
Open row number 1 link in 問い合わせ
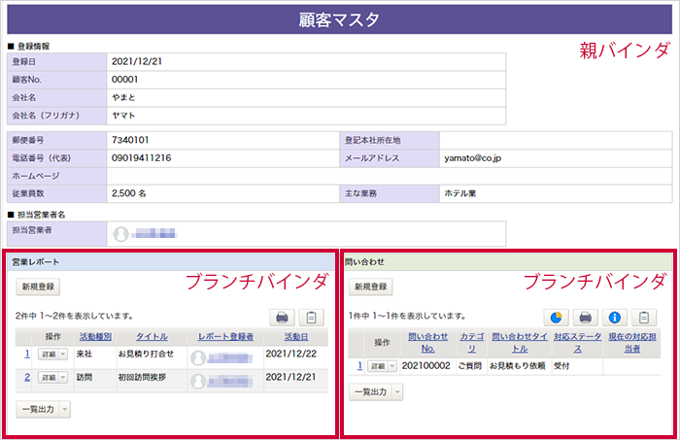(x=359, y=366)
